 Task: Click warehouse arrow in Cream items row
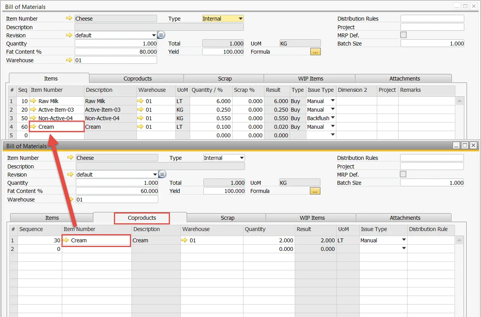(141, 127)
